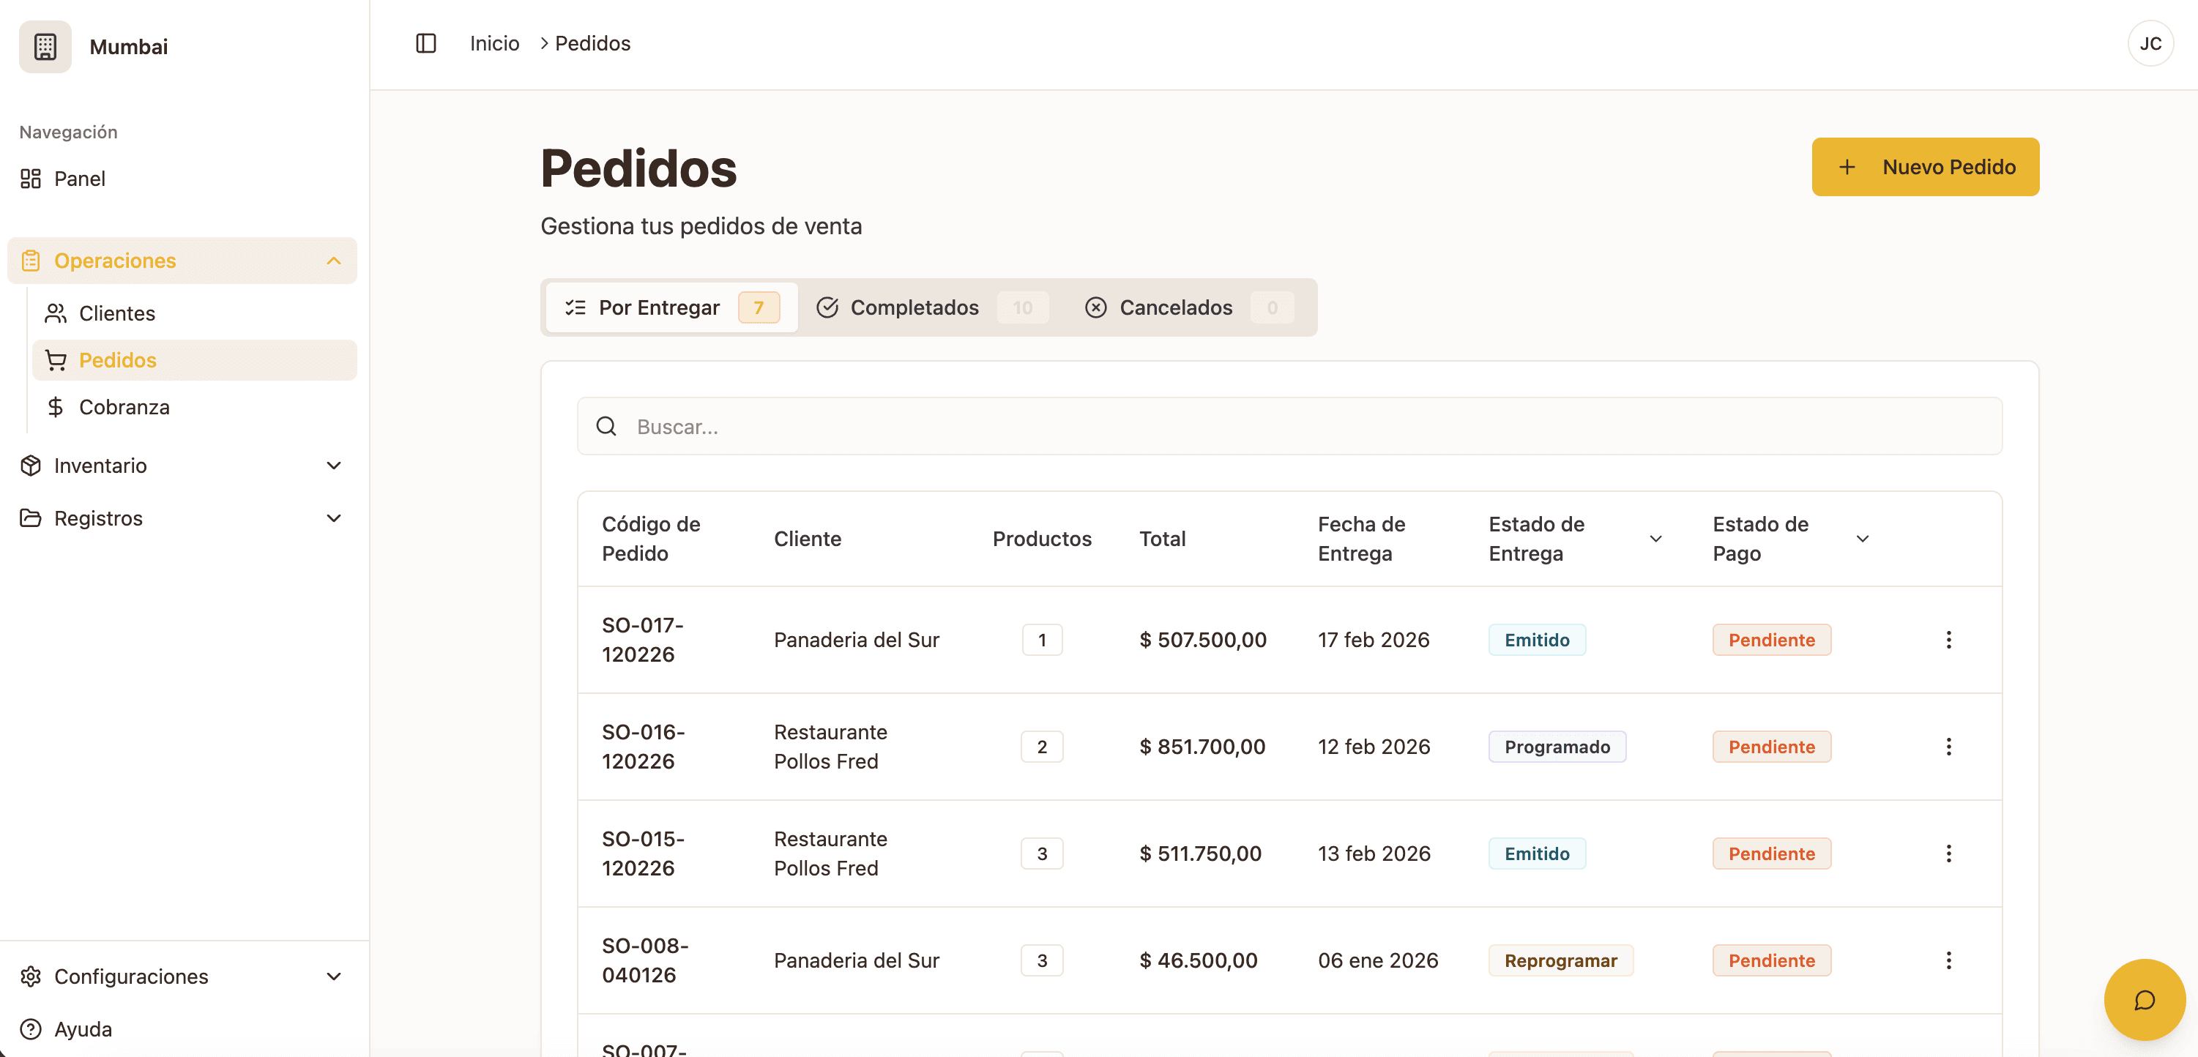Click the chat bubble icon at bottom right

tap(2145, 1000)
